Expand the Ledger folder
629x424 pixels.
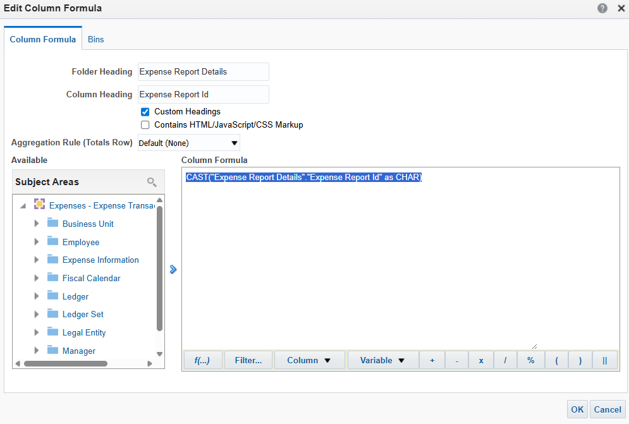[37, 296]
